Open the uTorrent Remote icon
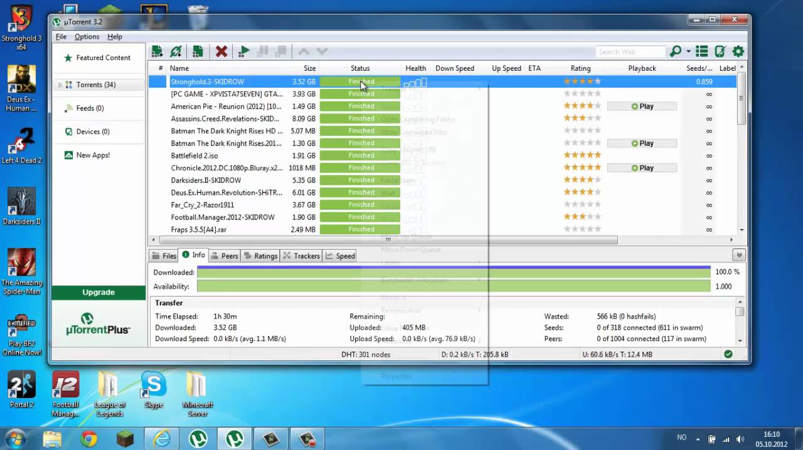This screenshot has width=803, height=450. tap(720, 51)
